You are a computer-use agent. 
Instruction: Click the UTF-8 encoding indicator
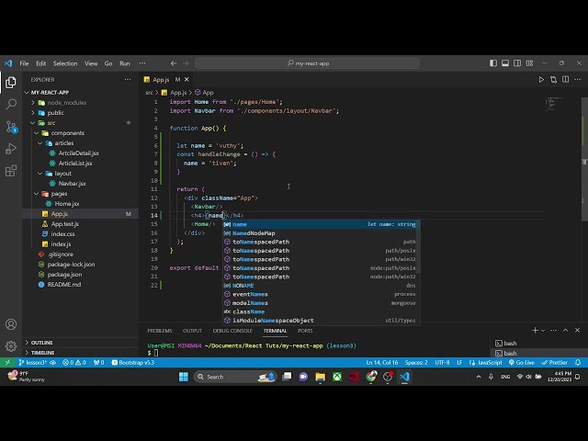pyautogui.click(x=442, y=362)
